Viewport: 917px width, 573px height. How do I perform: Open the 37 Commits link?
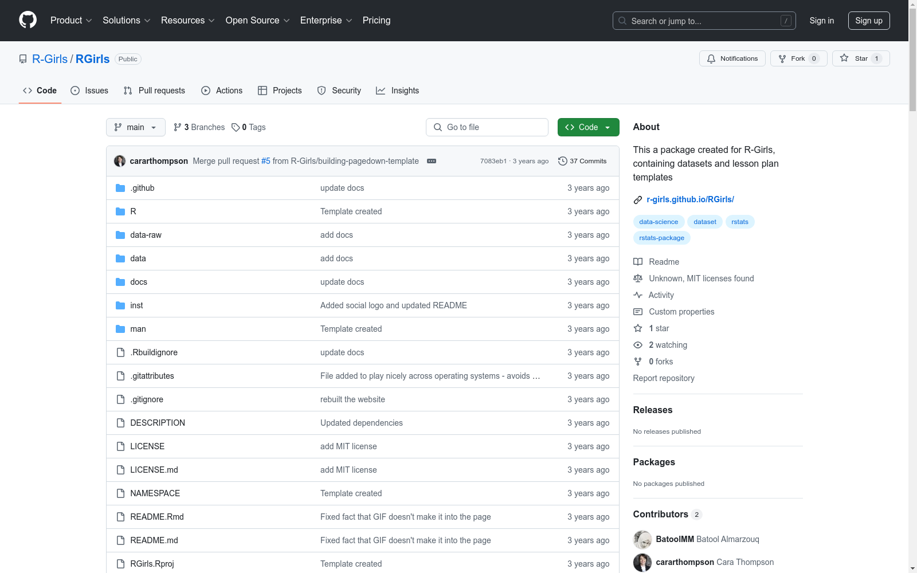[x=582, y=161]
